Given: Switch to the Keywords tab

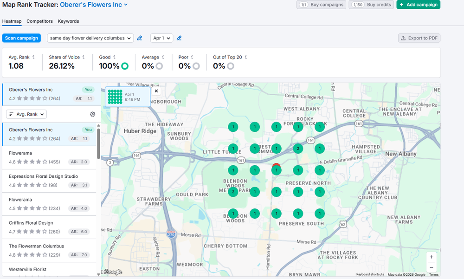Looking at the screenshot, I should [x=68, y=21].
